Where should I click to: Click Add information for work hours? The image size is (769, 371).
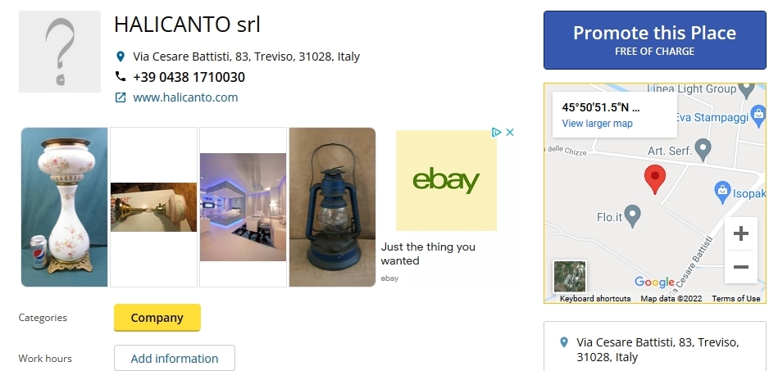click(x=174, y=358)
